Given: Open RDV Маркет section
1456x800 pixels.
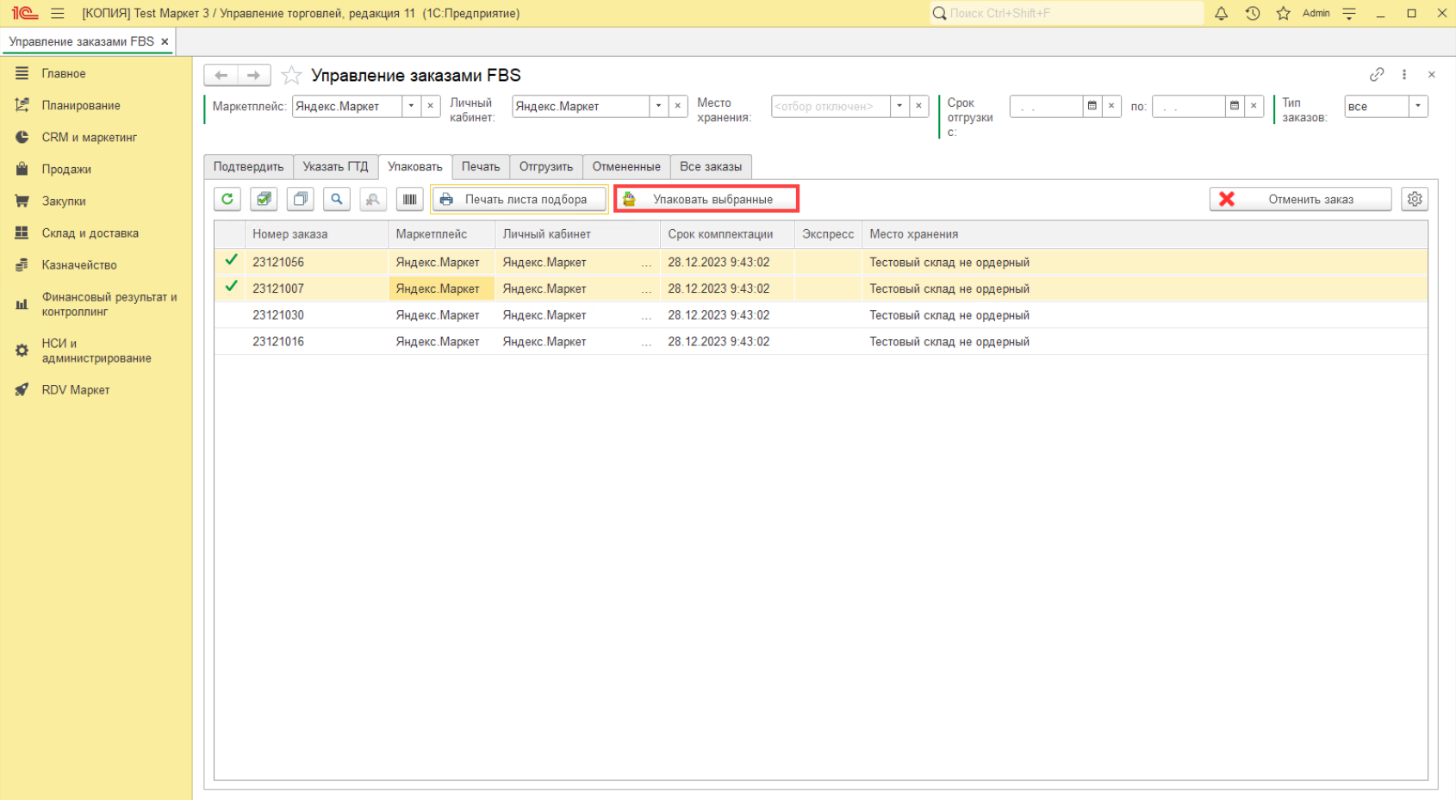Looking at the screenshot, I should (76, 390).
